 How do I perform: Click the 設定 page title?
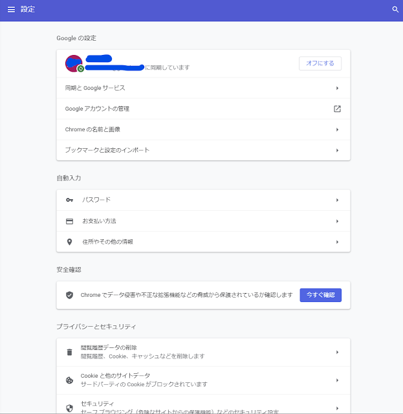point(28,10)
